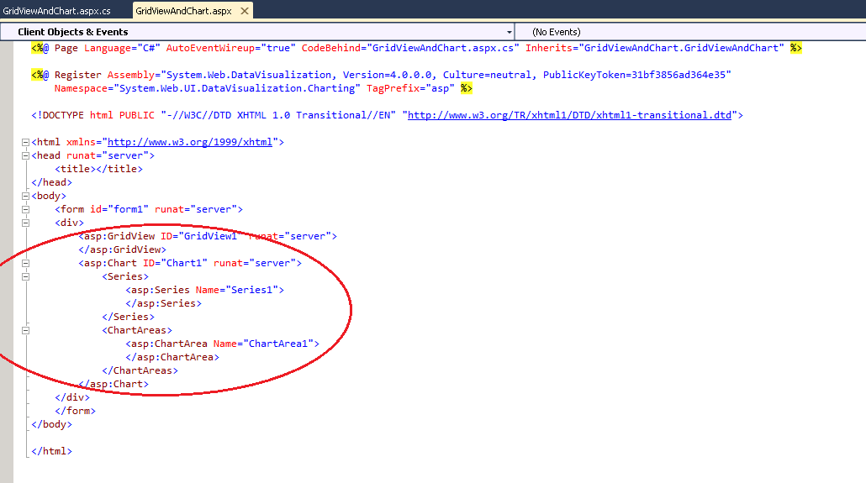Select the GridViewAndChart.aspx tab
The image size is (866, 483).
pos(183,11)
